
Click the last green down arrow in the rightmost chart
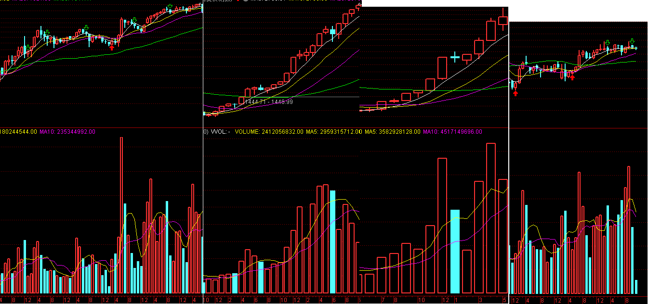[x=632, y=41]
